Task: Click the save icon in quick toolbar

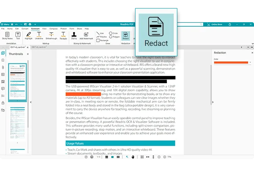Action: pos(12,25)
